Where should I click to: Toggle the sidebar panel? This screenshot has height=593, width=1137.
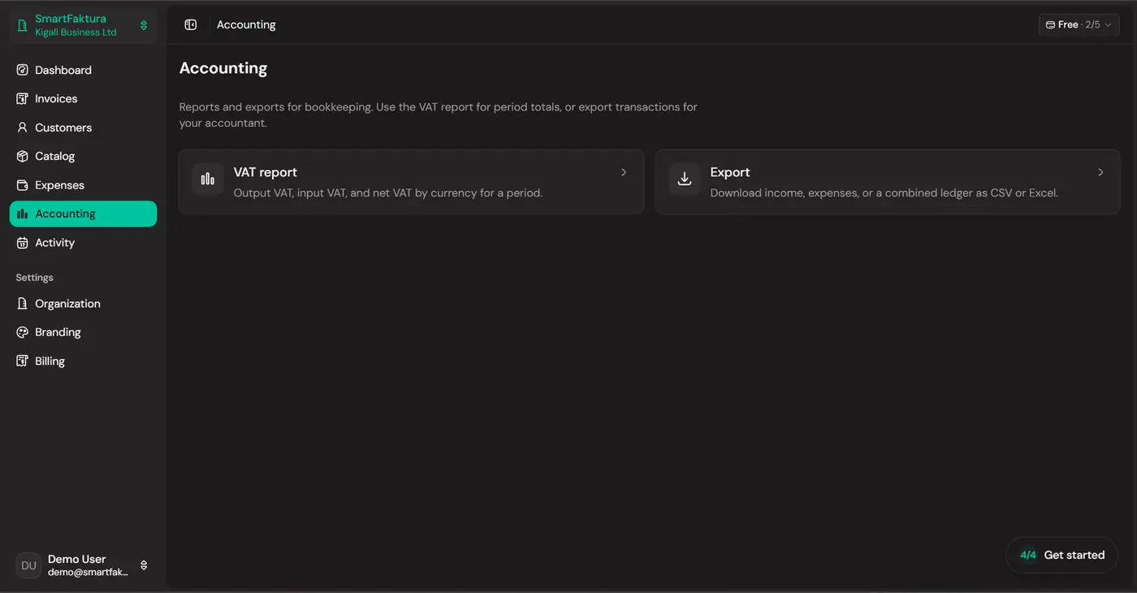(191, 25)
